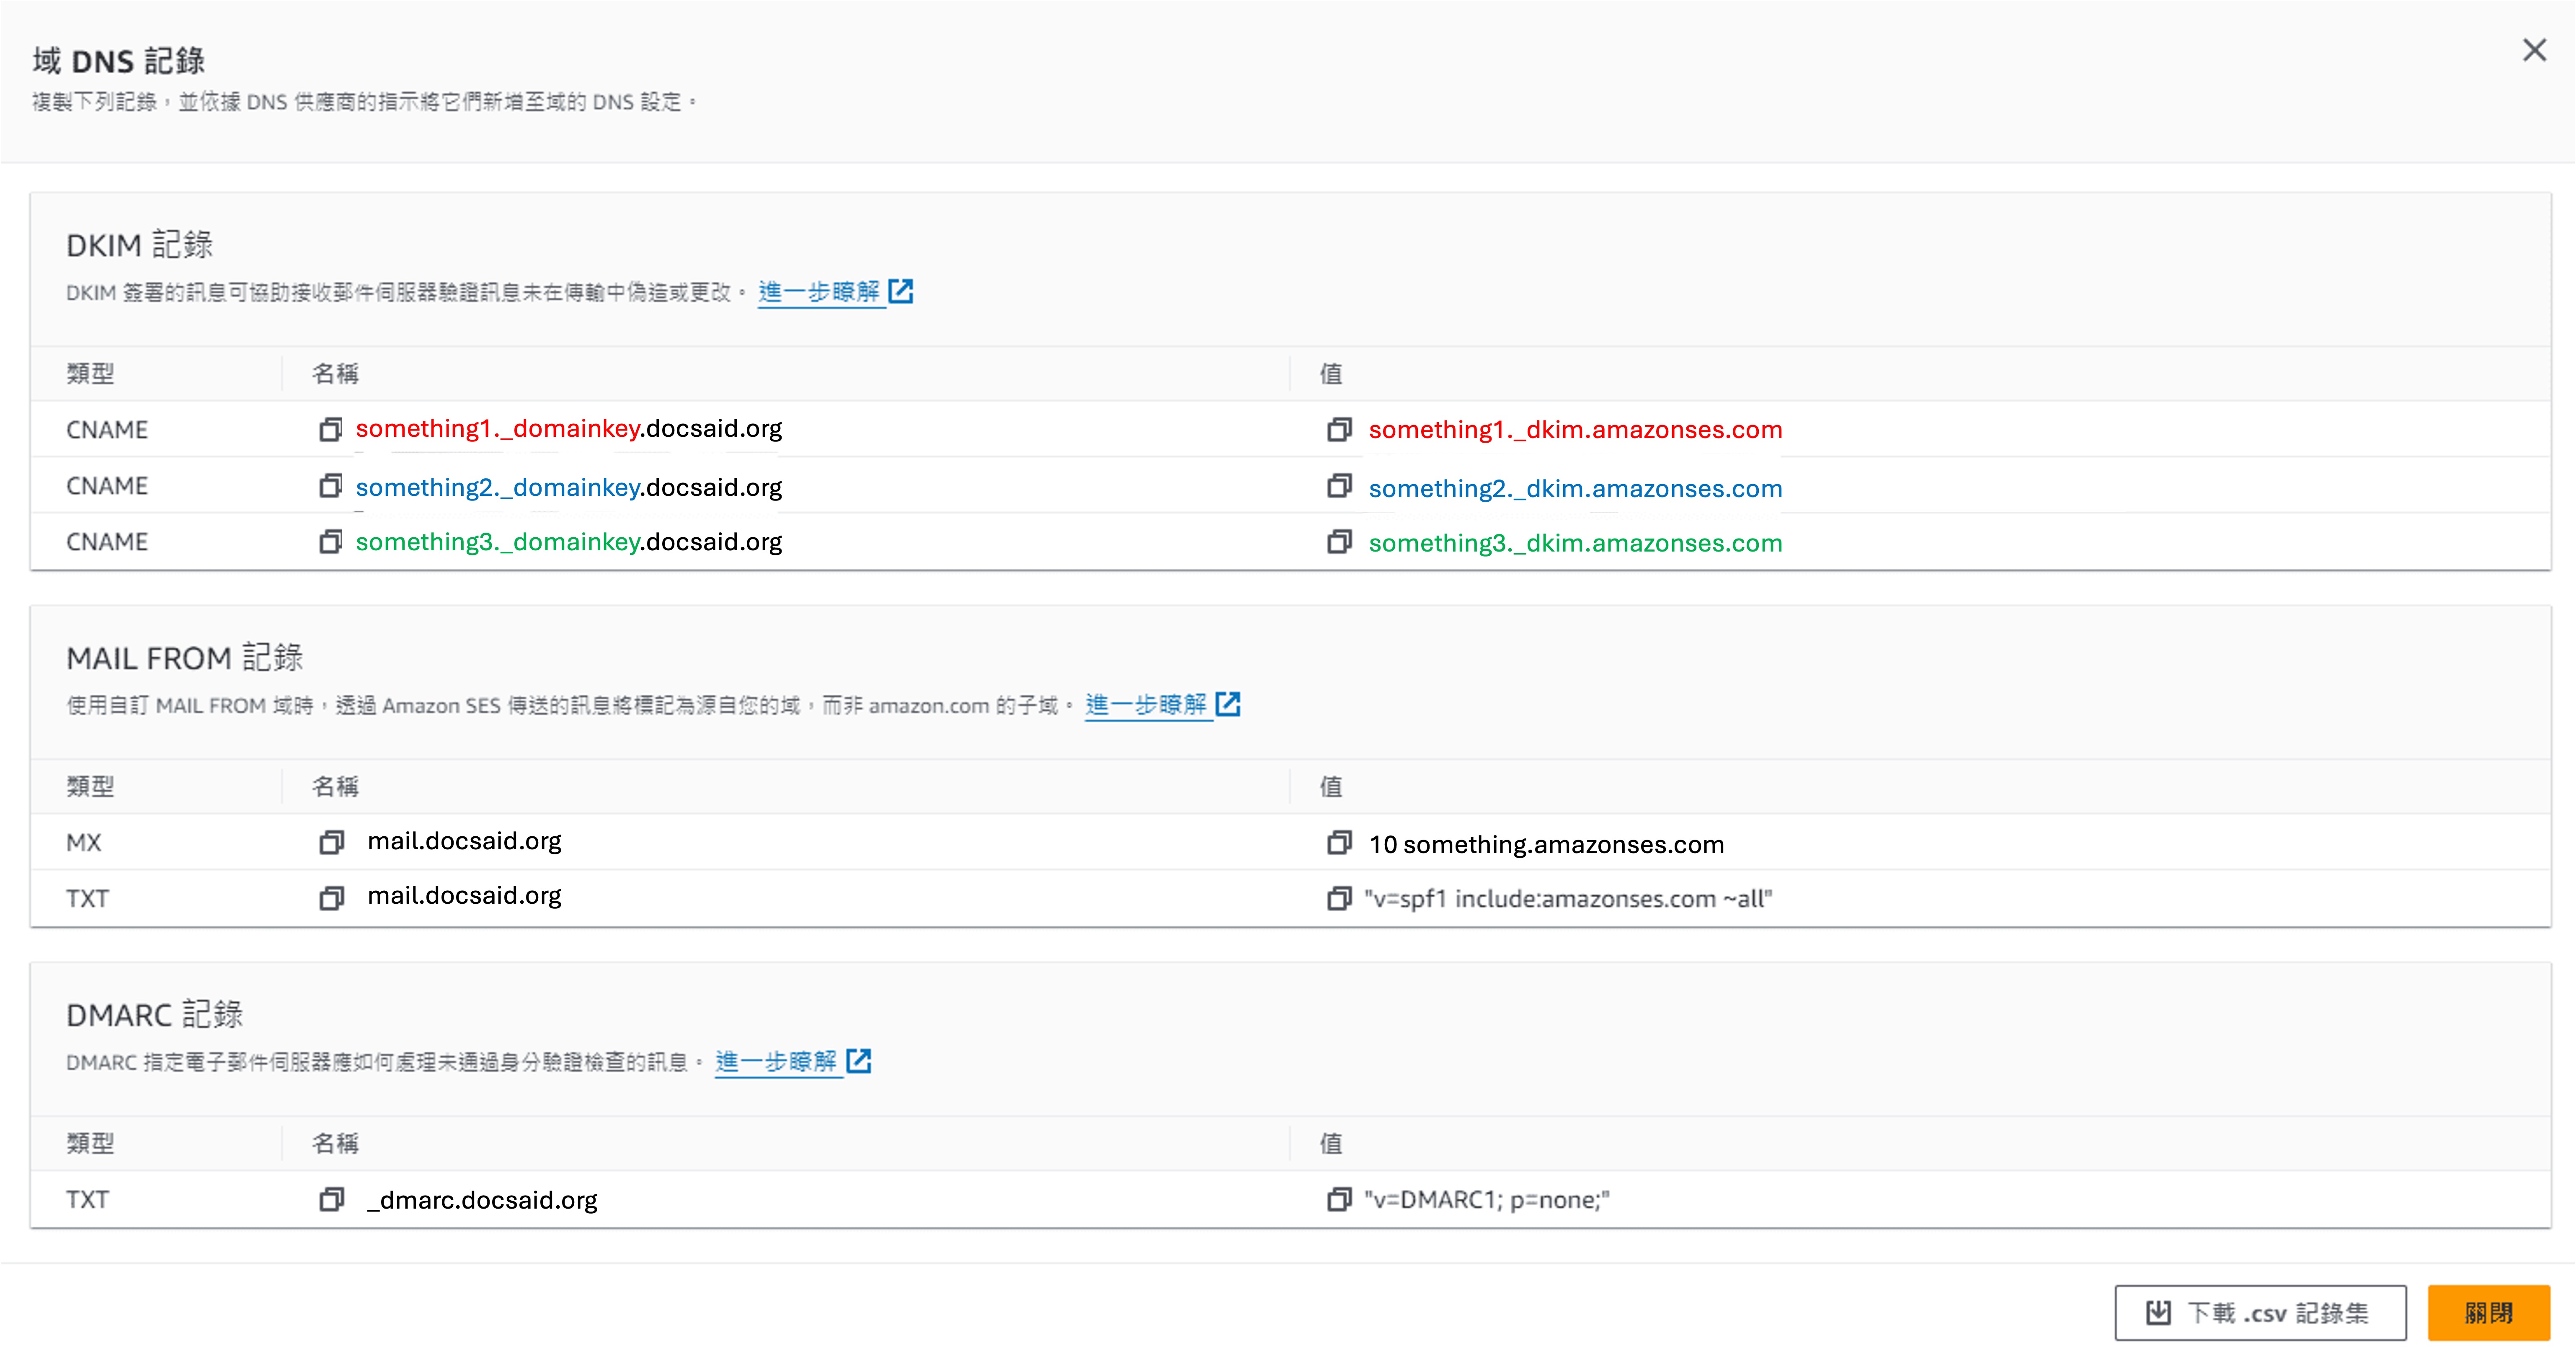Click the MX type cell

[x=84, y=843]
